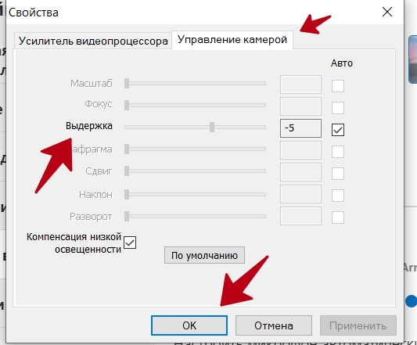
Task: Click the Разворот value field
Action: point(300,216)
